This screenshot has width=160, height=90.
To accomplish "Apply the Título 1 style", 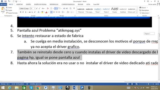I will (x=98, y=10).
